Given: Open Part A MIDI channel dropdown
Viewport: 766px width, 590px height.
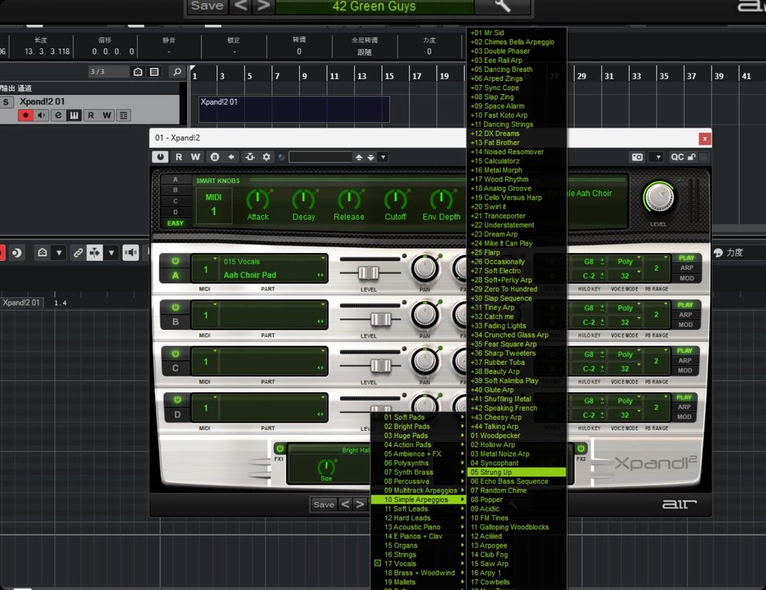Looking at the screenshot, I should tap(206, 269).
